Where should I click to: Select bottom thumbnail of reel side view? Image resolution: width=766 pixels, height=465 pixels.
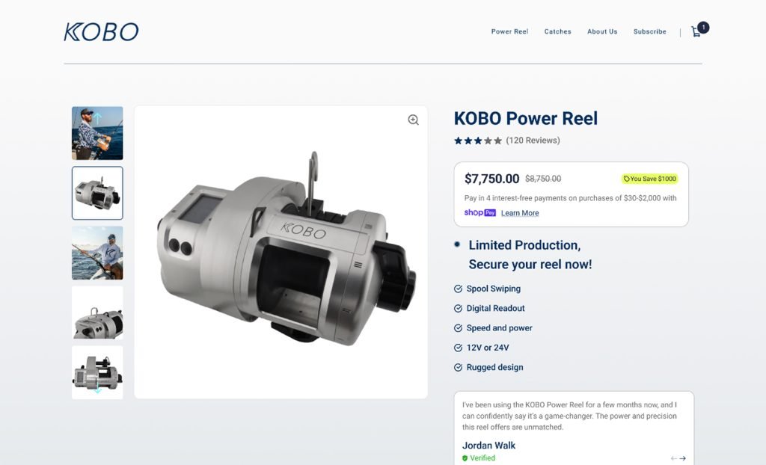97,372
